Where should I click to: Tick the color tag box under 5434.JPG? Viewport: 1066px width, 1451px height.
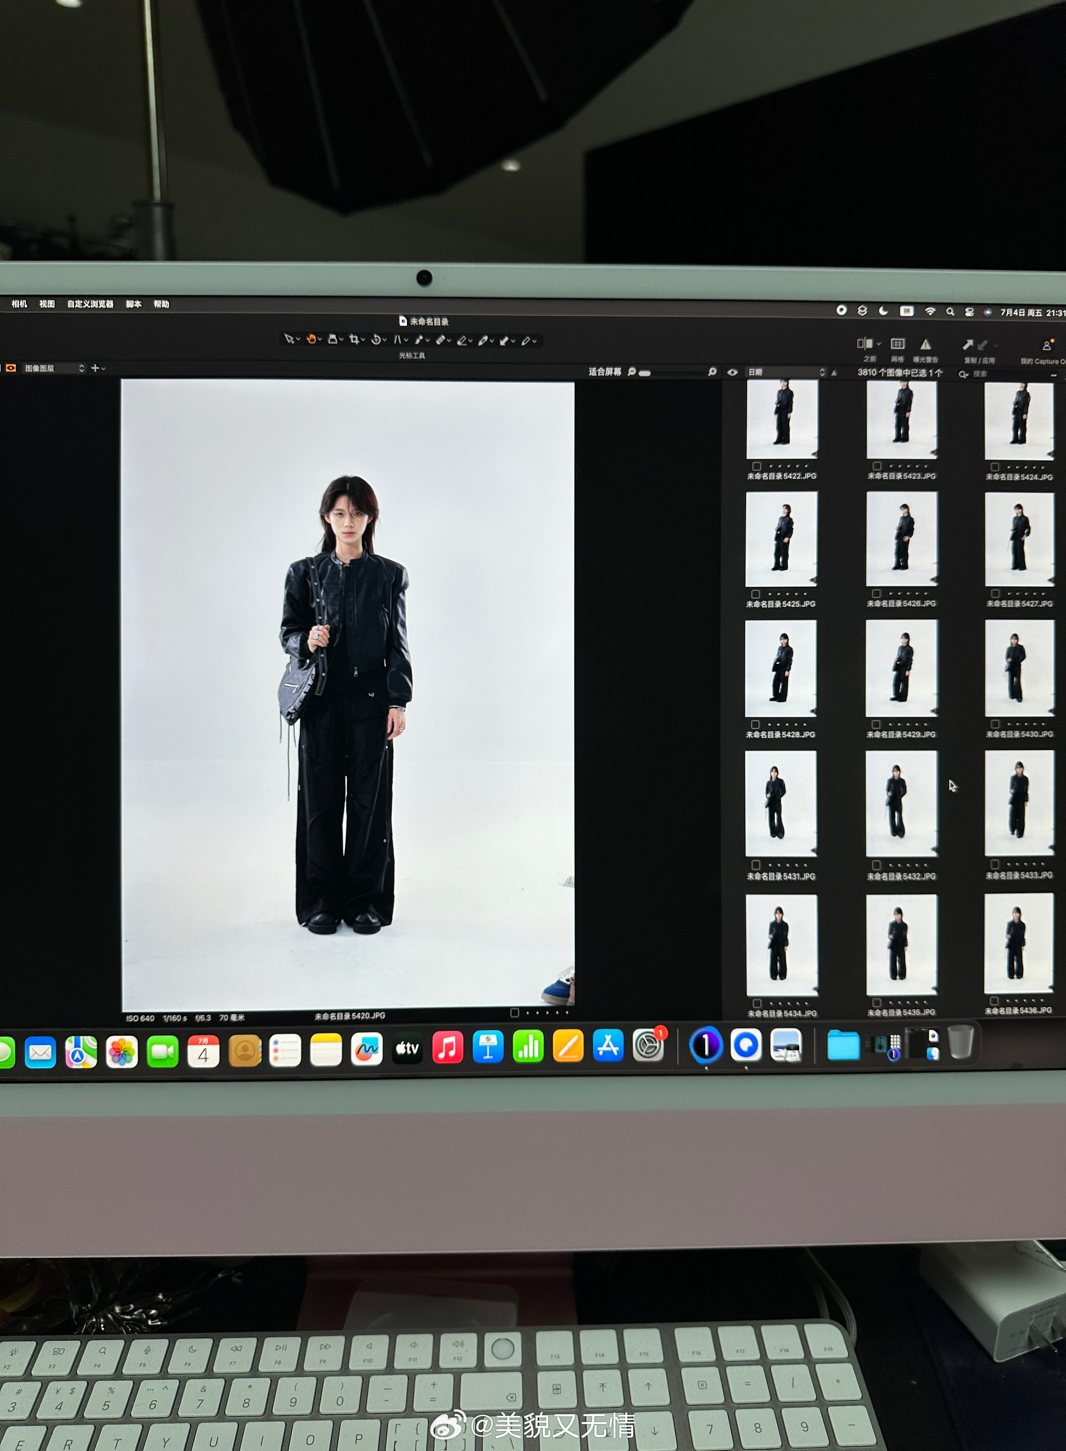(757, 1003)
